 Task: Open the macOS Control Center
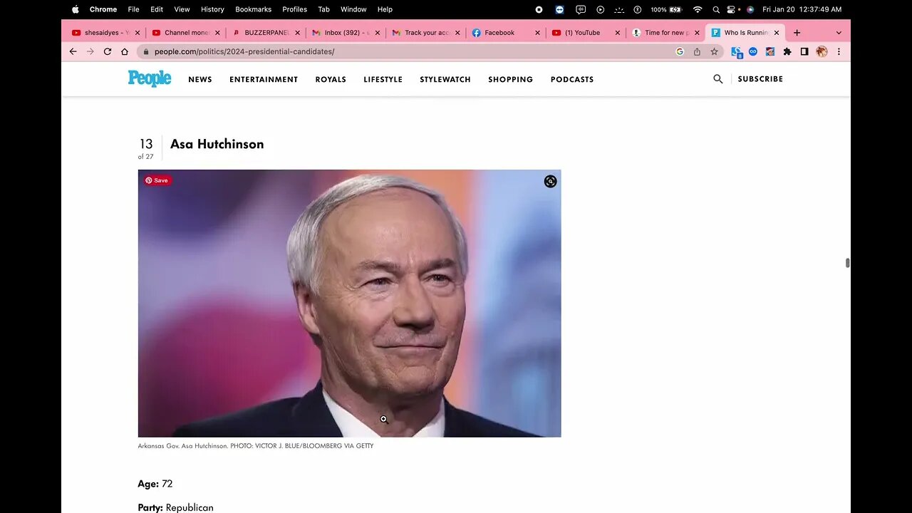tap(732, 9)
